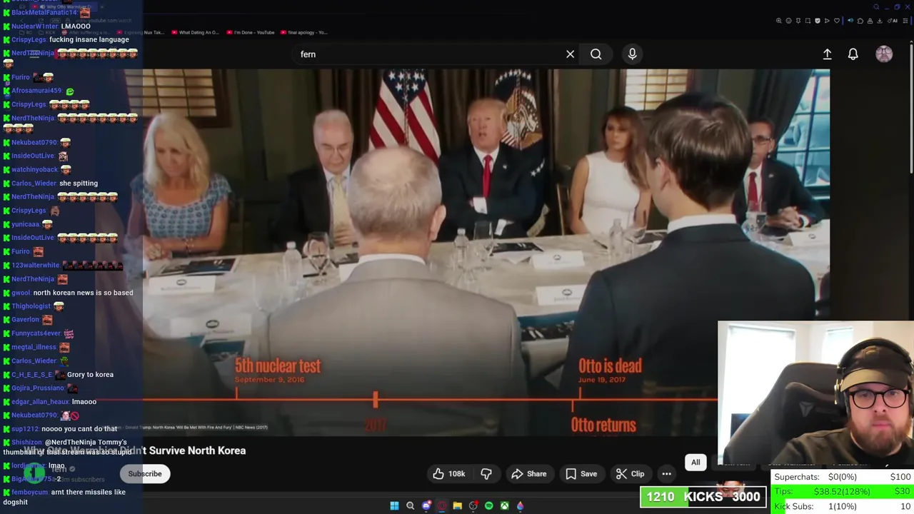The image size is (914, 514).
Task: Clear the YouTube search box with X
Action: click(570, 54)
